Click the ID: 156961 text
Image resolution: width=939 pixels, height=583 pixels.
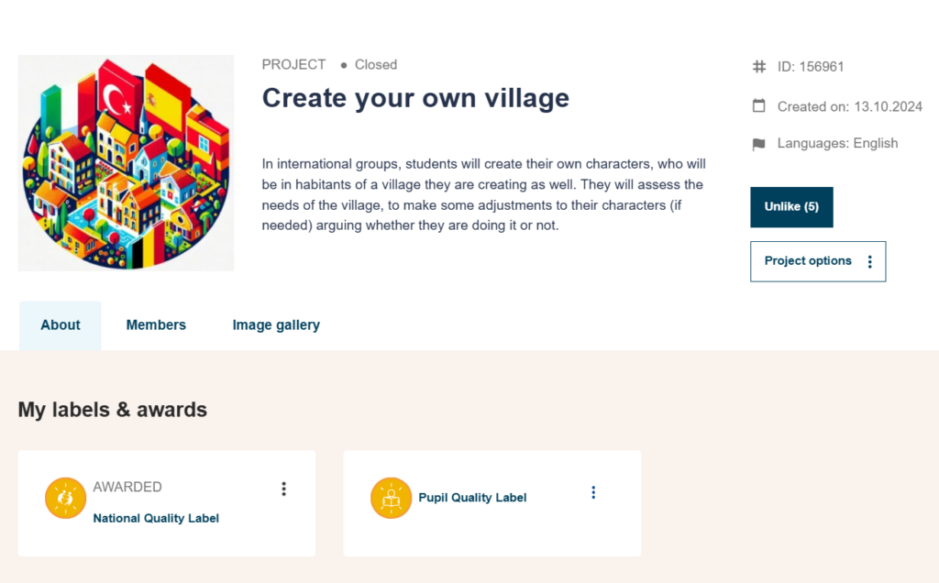click(x=811, y=67)
